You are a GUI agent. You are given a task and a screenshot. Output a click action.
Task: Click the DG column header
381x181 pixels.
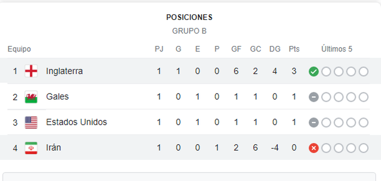click(275, 49)
